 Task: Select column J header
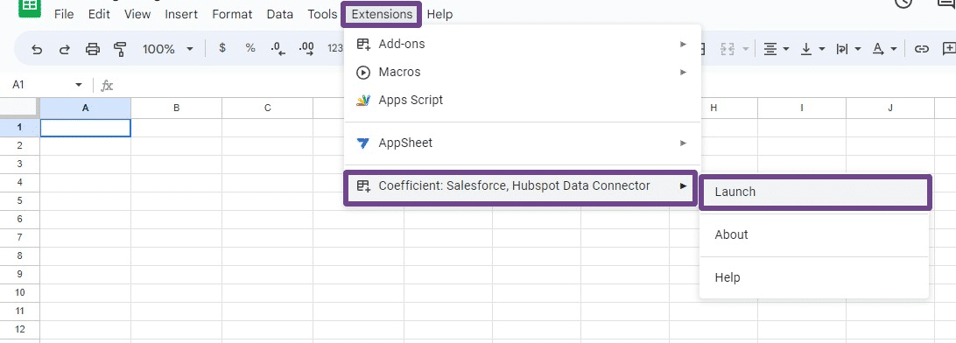coord(890,108)
